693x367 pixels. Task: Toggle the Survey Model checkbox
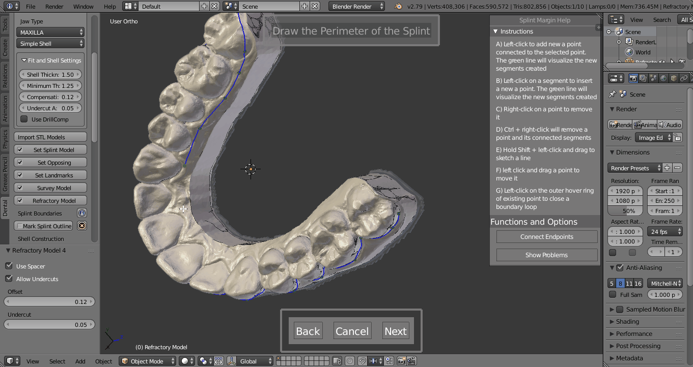[x=20, y=188]
